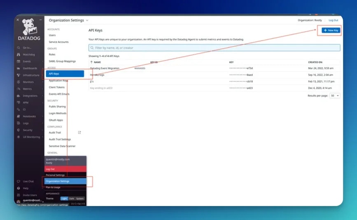Expand the Monitors submenu chevron

point(42,82)
